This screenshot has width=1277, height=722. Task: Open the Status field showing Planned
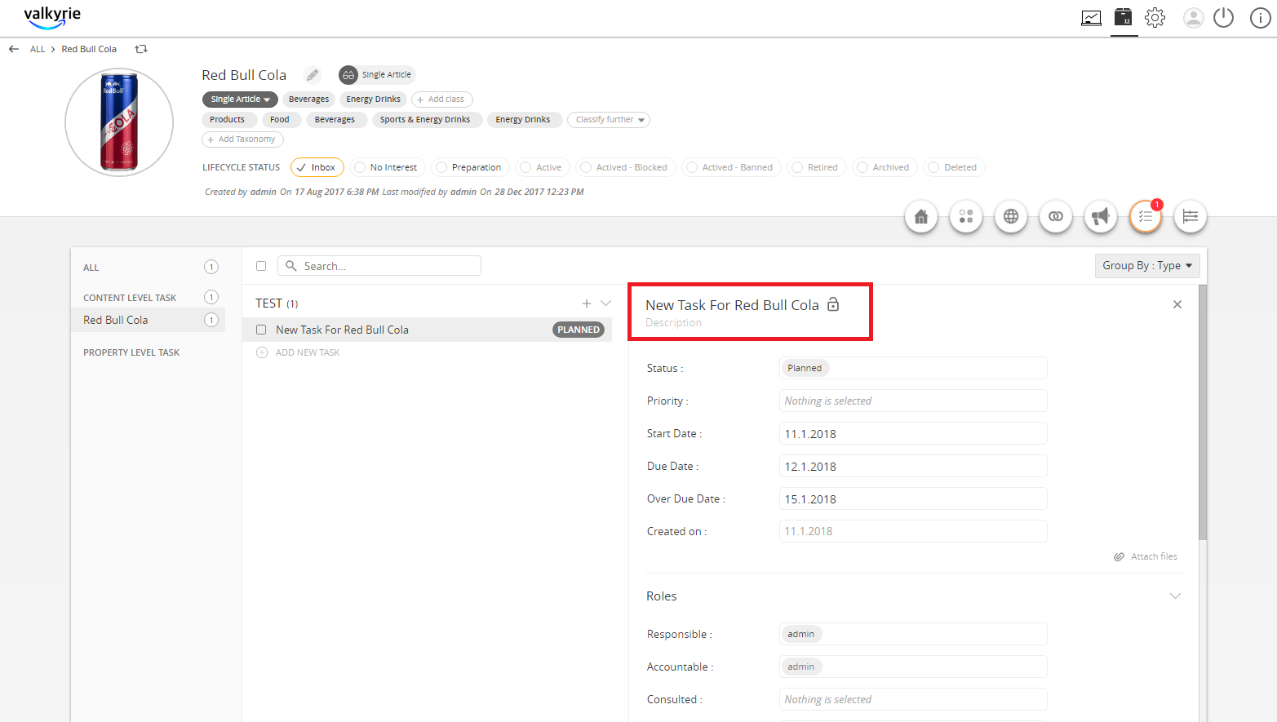[913, 368]
